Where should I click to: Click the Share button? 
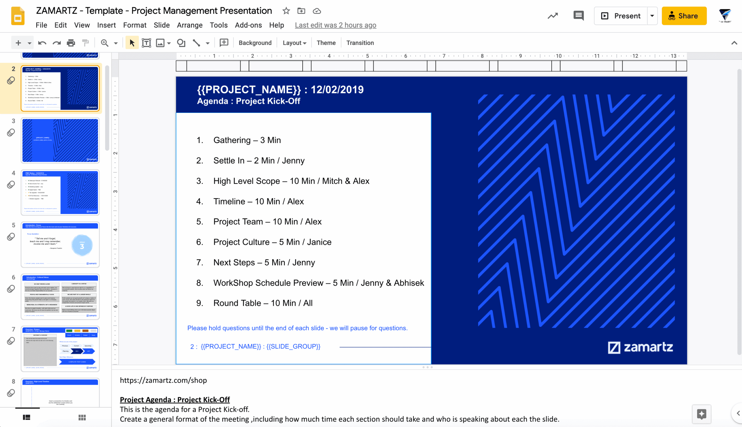point(684,16)
